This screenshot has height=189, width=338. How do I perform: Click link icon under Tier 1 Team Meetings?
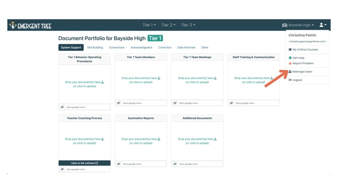pyautogui.click(x=175, y=103)
